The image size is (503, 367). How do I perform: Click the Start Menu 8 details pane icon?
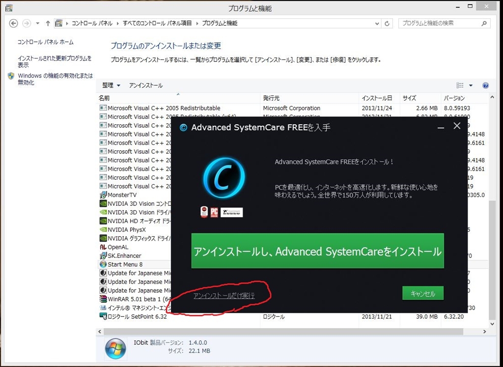coord(115,349)
